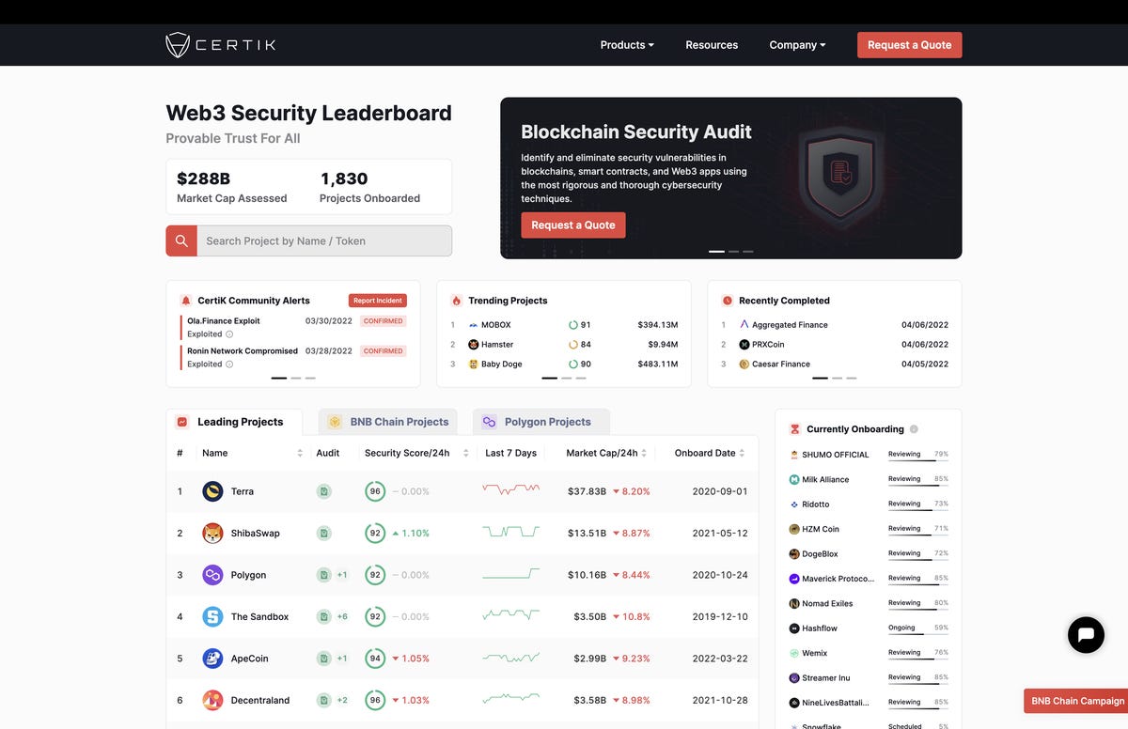Click the Caesar Finance icon
This screenshot has width=1128, height=729.
click(x=744, y=364)
